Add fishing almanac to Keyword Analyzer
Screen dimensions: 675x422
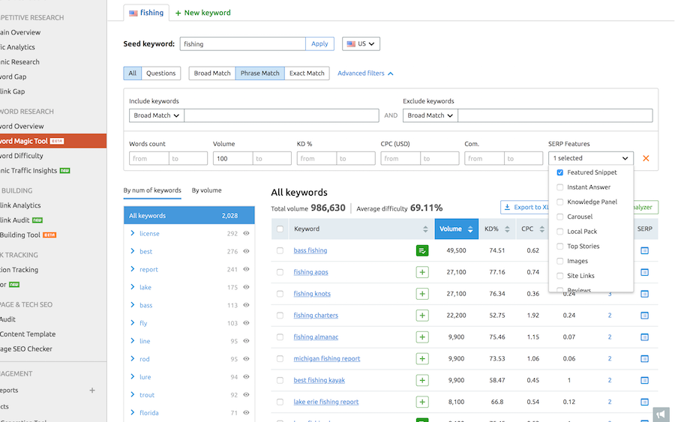point(422,337)
